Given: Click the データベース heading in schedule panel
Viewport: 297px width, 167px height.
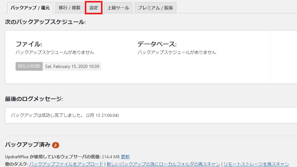Looking at the screenshot, I should coord(157,44).
